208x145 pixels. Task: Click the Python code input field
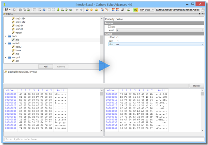coord(105,139)
